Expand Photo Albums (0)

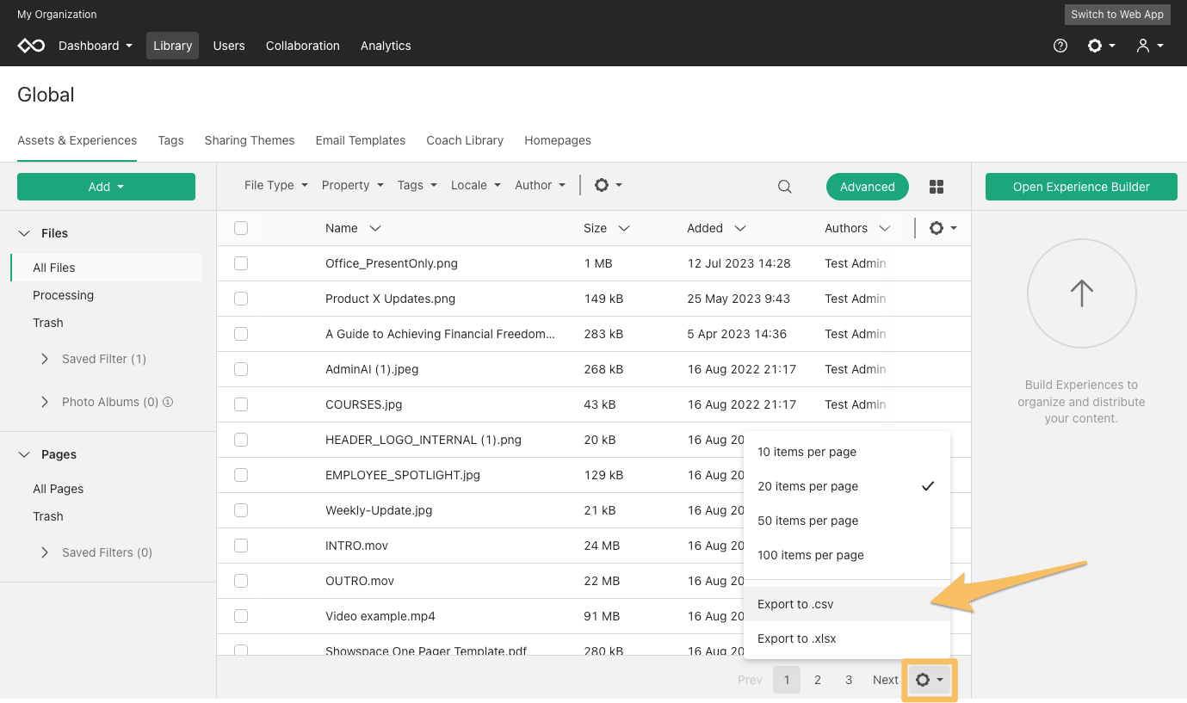[45, 402]
